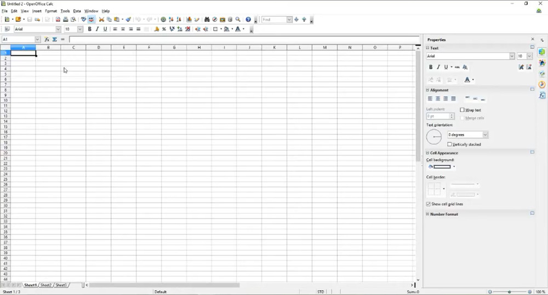Viewport: 548px width, 295px height.
Task: Open the Insert menu
Action: 37,11
